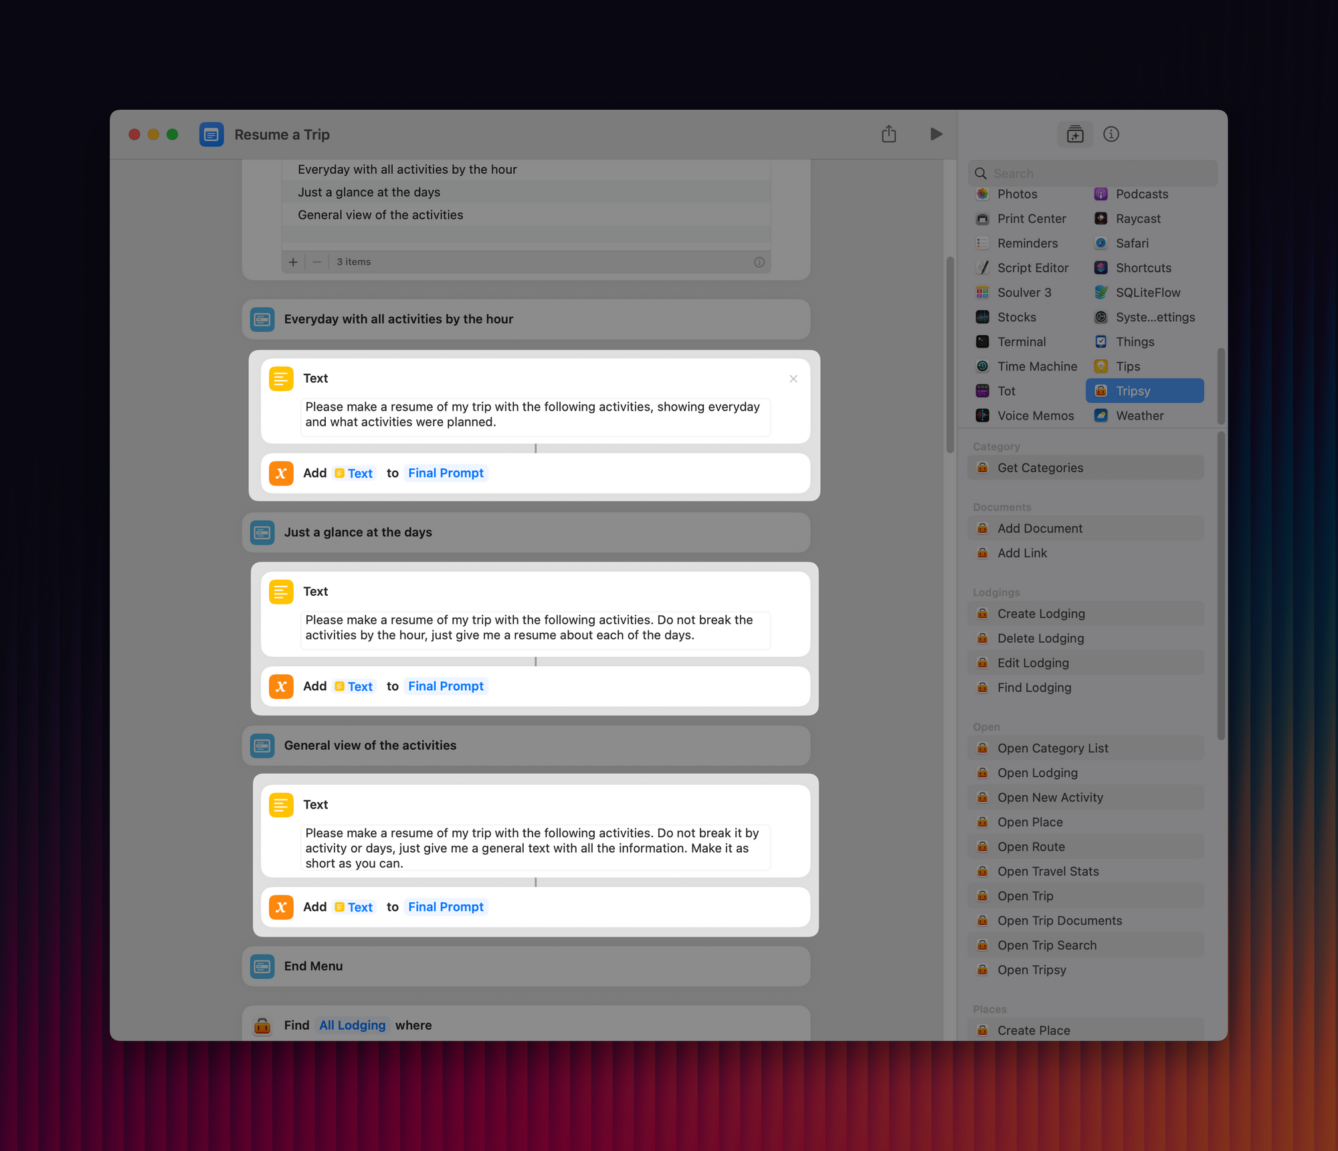The width and height of the screenshot is (1338, 1151).
Task: Choose System Settings app actions
Action: 1154,318
